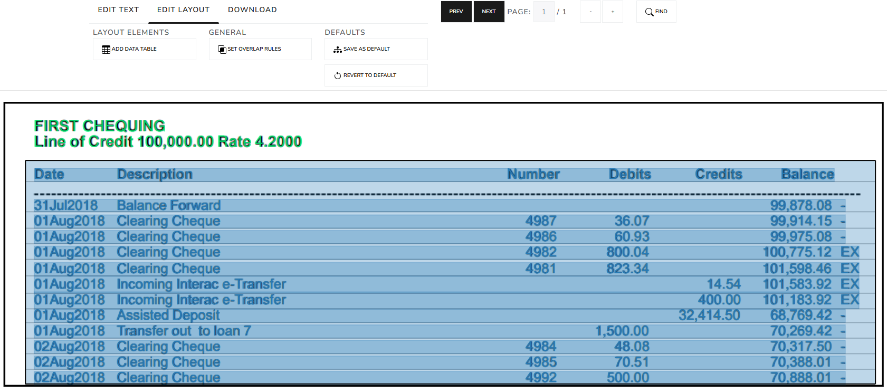Image resolution: width=887 pixels, height=392 pixels.
Task: Click balance value 70,317.50
Action: [x=801, y=347]
